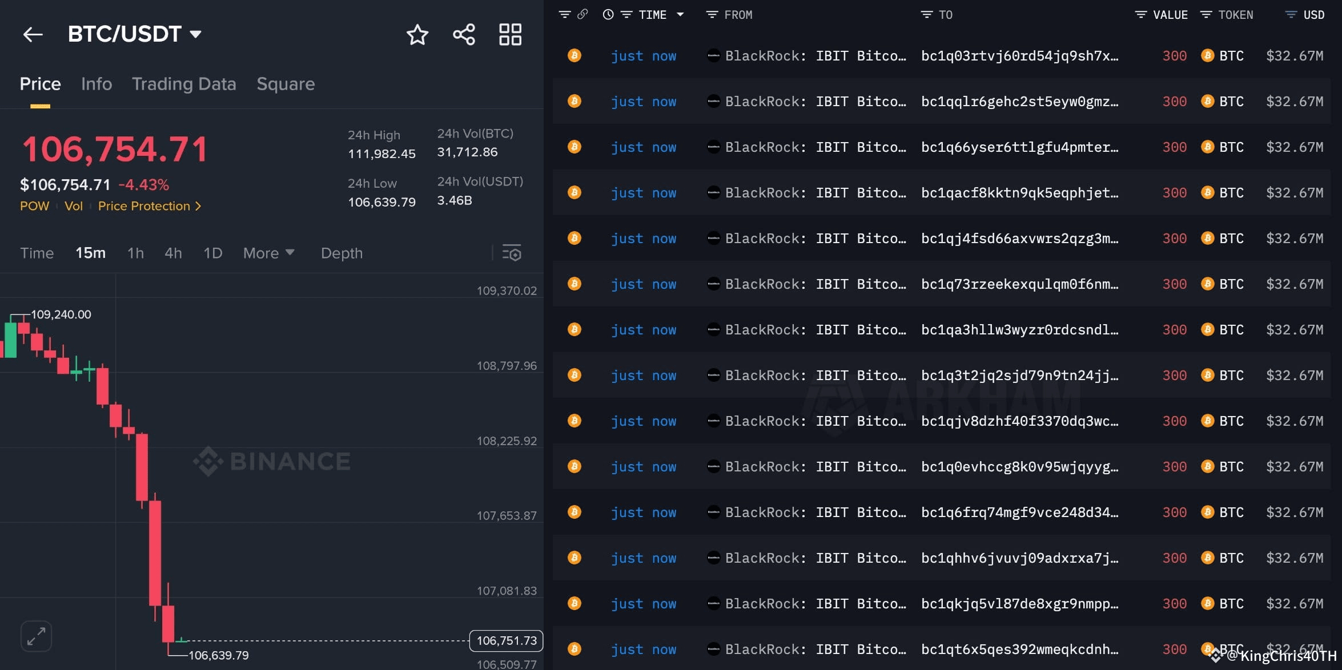Select the Price tab
Viewport: 1342px width, 670px height.
pyautogui.click(x=40, y=84)
